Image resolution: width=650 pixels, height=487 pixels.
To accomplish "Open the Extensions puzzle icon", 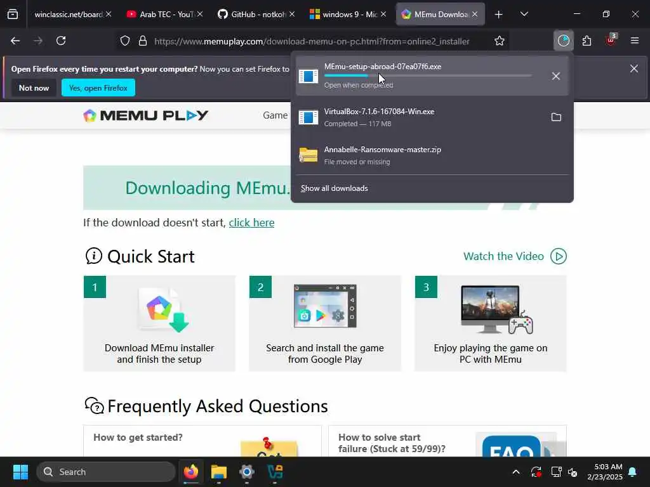I will coord(587,41).
